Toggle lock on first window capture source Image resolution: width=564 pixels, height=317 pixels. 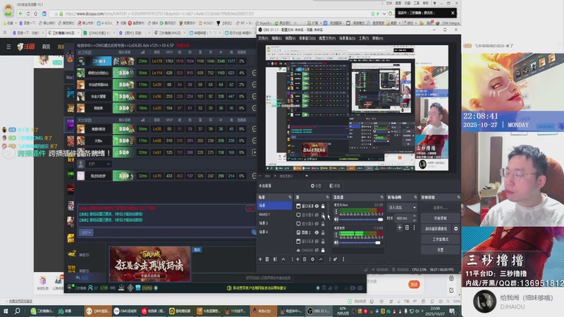tap(323, 206)
